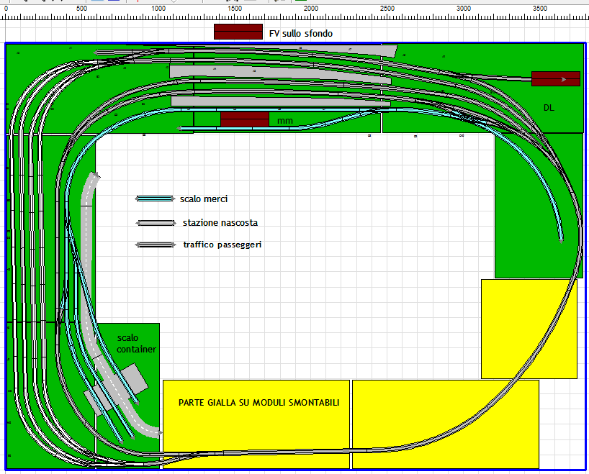The image size is (589, 474).
Task: Select the red building beside 'mm' label
Action: [245, 119]
